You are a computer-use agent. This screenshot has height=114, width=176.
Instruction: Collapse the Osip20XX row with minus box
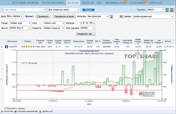[2, 46]
